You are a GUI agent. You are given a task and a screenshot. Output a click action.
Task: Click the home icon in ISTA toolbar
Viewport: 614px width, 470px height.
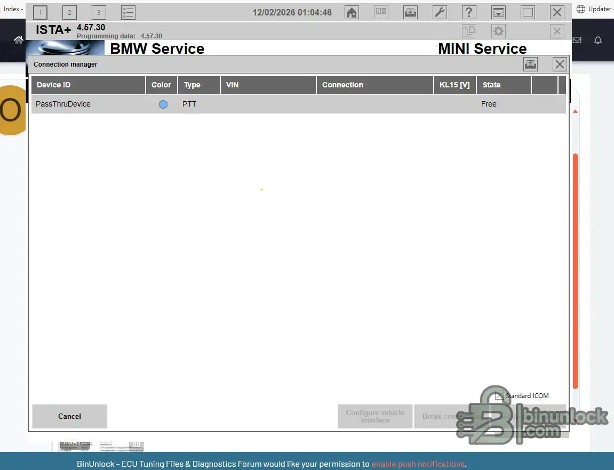coord(352,13)
